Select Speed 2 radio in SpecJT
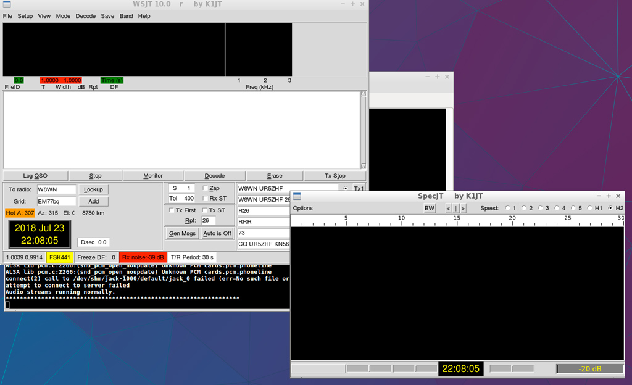Screen dimensions: 632x385 pos(524,208)
